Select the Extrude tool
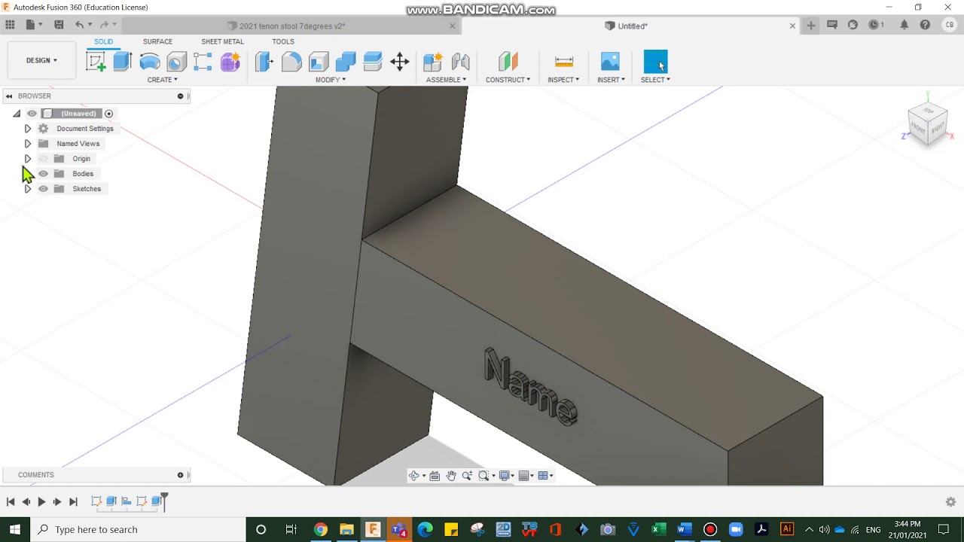 point(123,62)
